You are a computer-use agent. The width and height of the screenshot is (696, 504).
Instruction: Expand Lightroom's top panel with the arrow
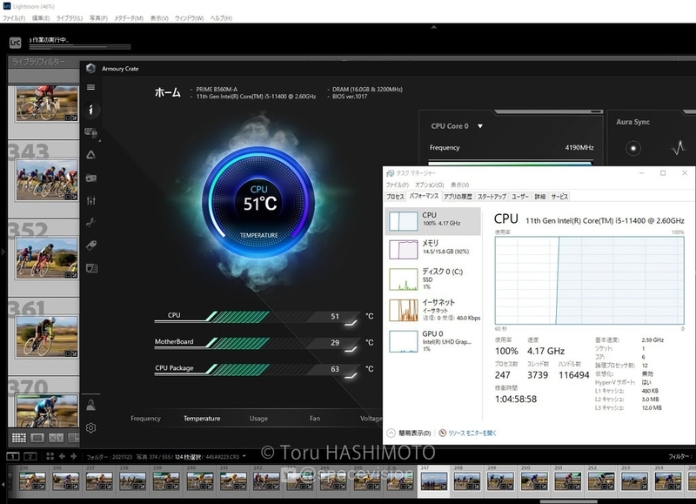(433, 27)
